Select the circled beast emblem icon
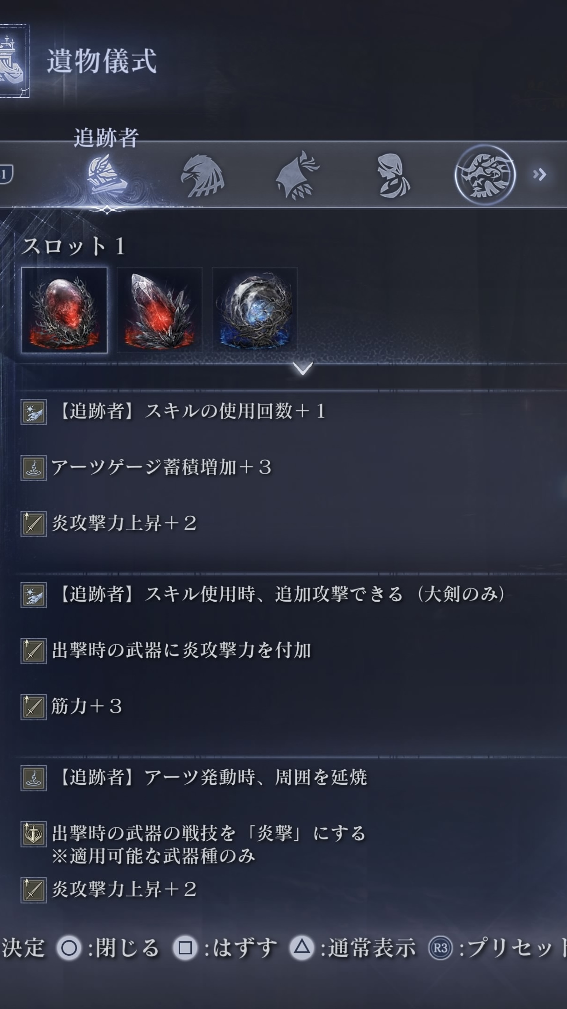Image resolution: width=567 pixels, height=1009 pixels. [485, 175]
